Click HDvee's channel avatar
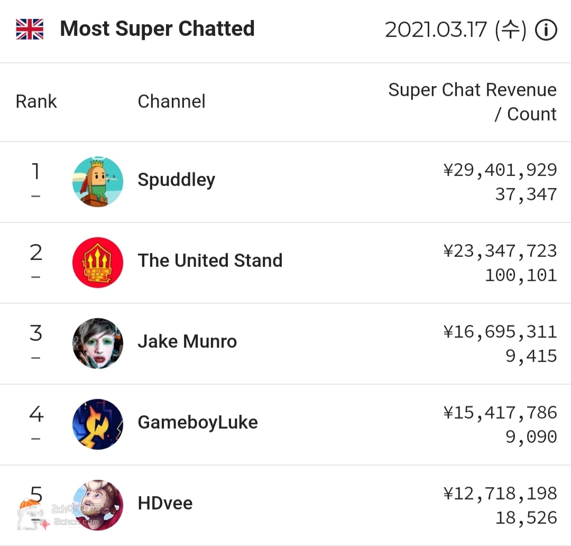 point(98,505)
